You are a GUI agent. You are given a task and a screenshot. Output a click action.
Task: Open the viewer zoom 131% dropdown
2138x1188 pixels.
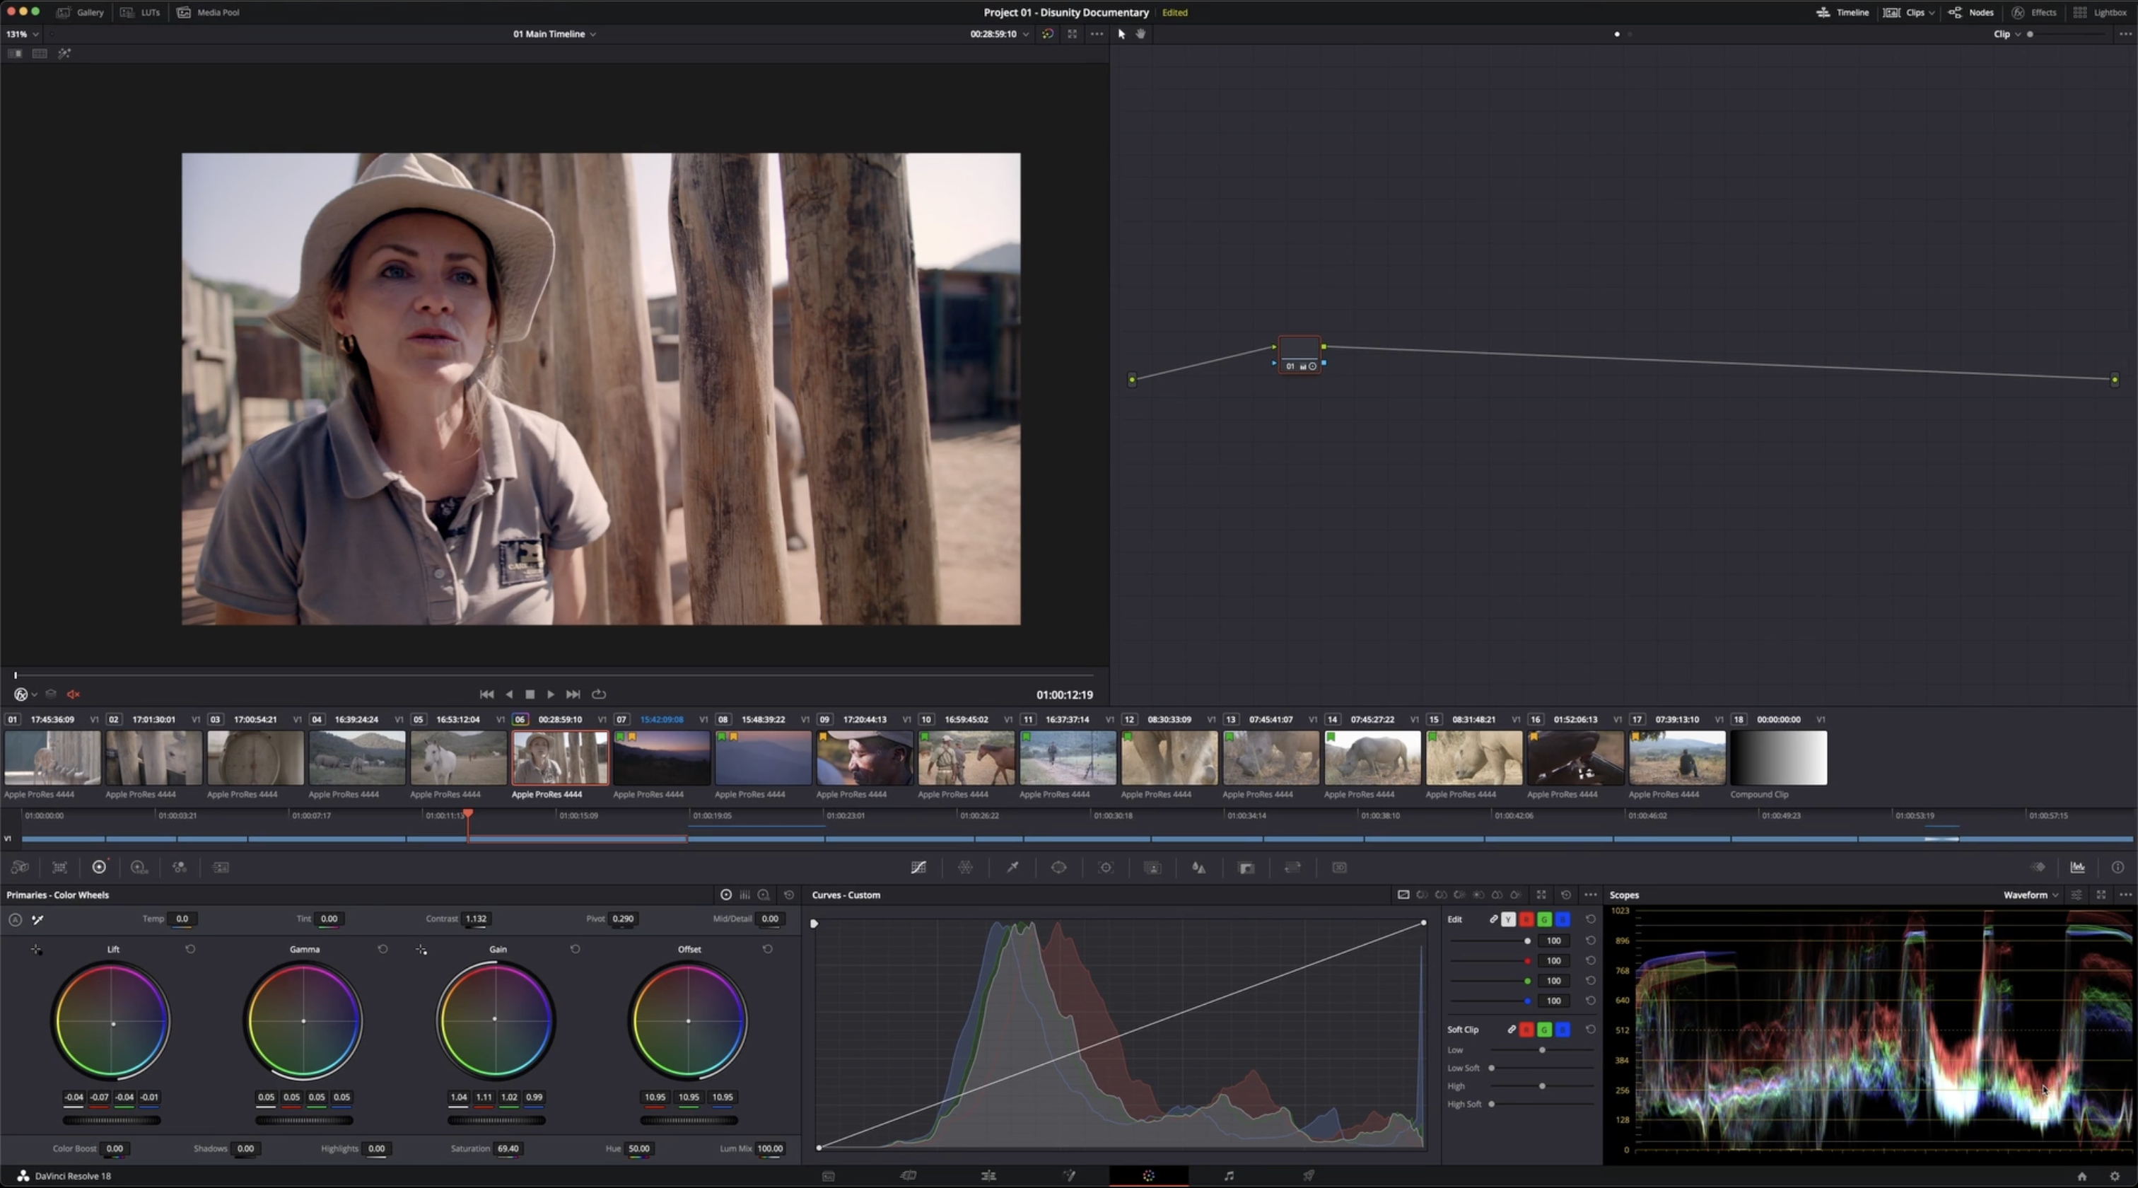(x=23, y=34)
